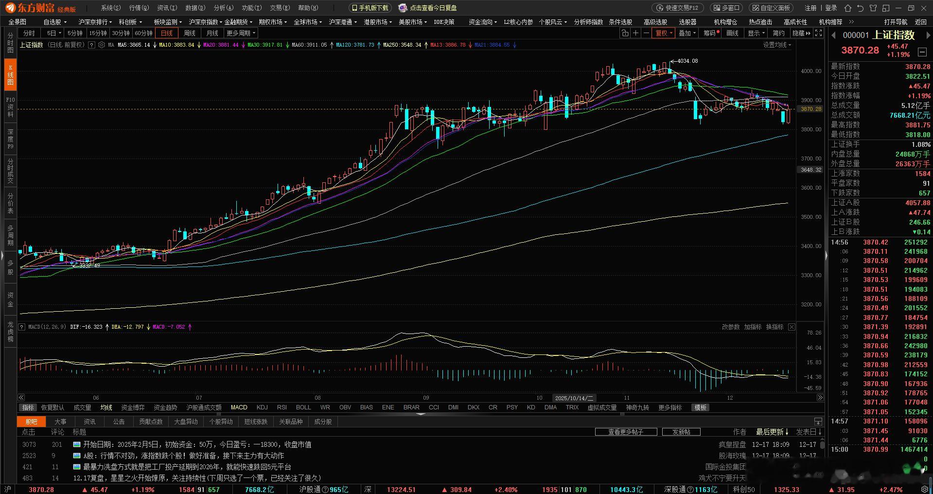Go to next stock with right arrow
933x494 pixels.
[x=928, y=35]
